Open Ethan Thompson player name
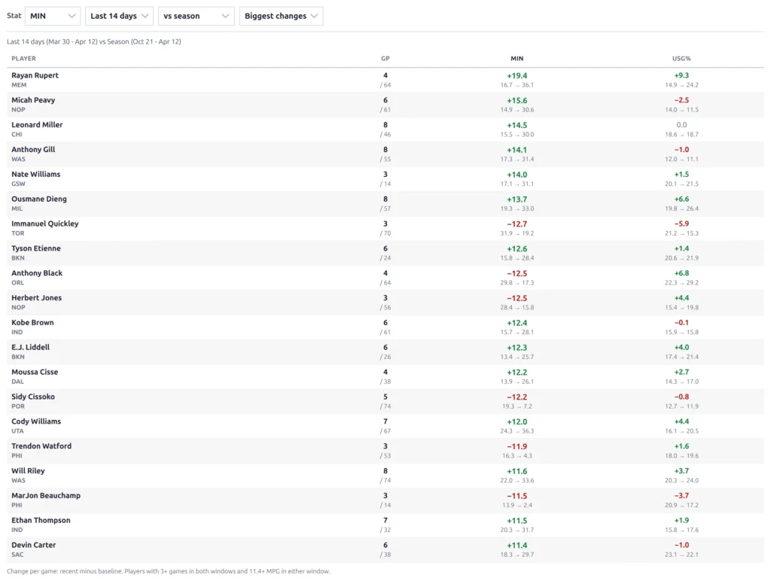 coord(41,520)
